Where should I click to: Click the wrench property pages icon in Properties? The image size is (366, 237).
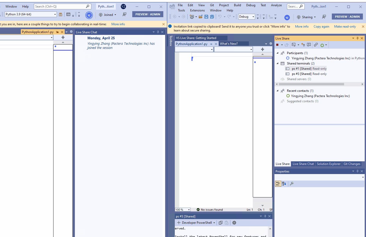[292, 184]
